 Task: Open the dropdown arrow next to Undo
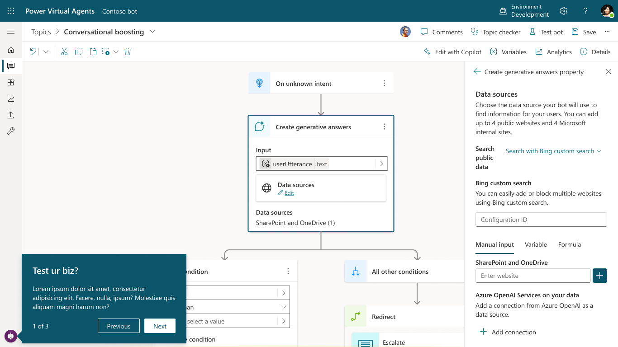46,52
